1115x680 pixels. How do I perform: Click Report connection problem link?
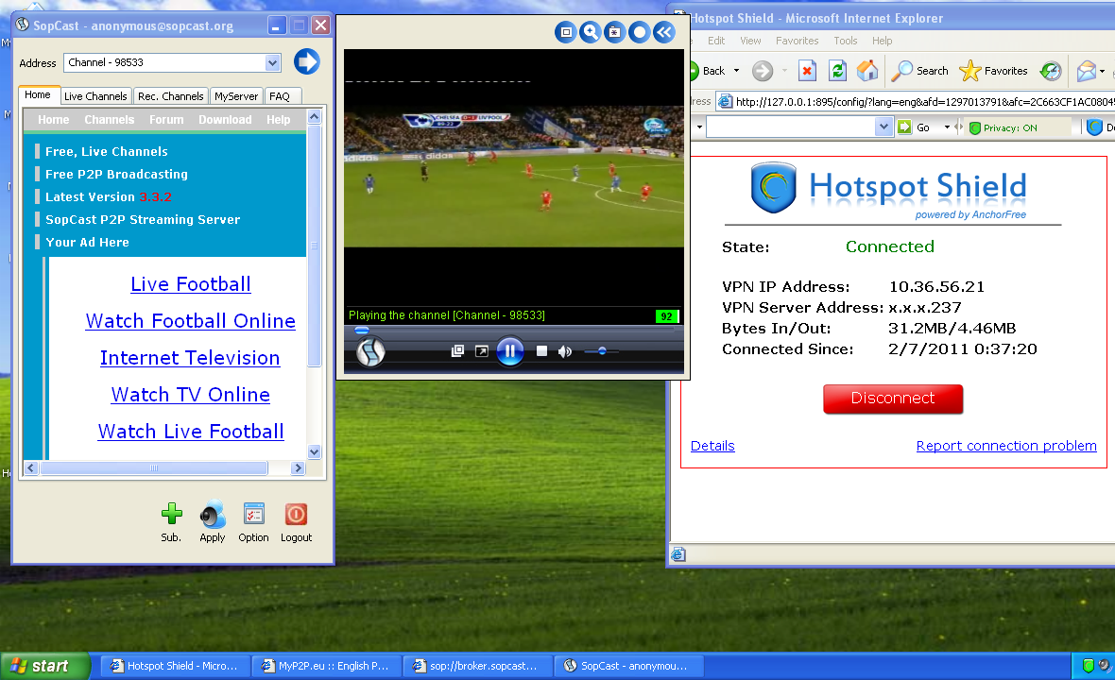1006,446
